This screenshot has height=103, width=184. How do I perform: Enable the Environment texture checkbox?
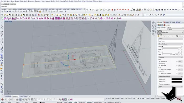click(x=160, y=74)
